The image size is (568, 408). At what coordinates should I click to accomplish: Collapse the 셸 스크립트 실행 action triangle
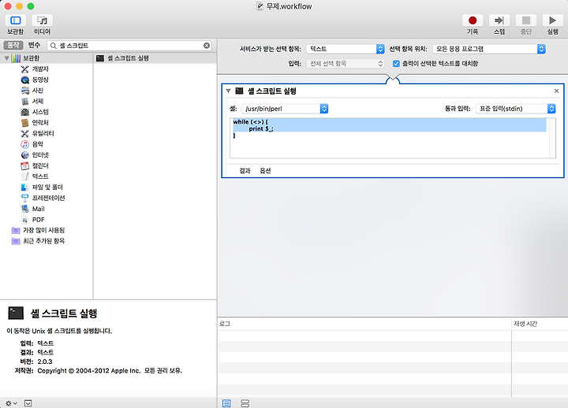(x=228, y=91)
